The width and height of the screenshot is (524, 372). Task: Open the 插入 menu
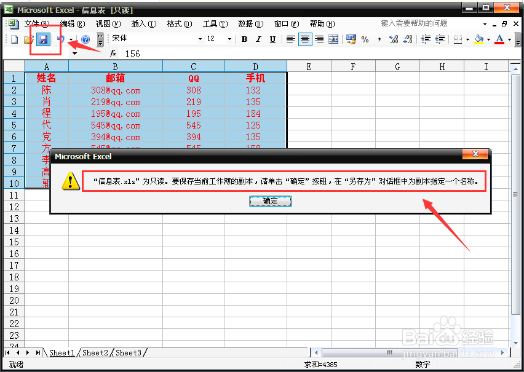click(144, 24)
